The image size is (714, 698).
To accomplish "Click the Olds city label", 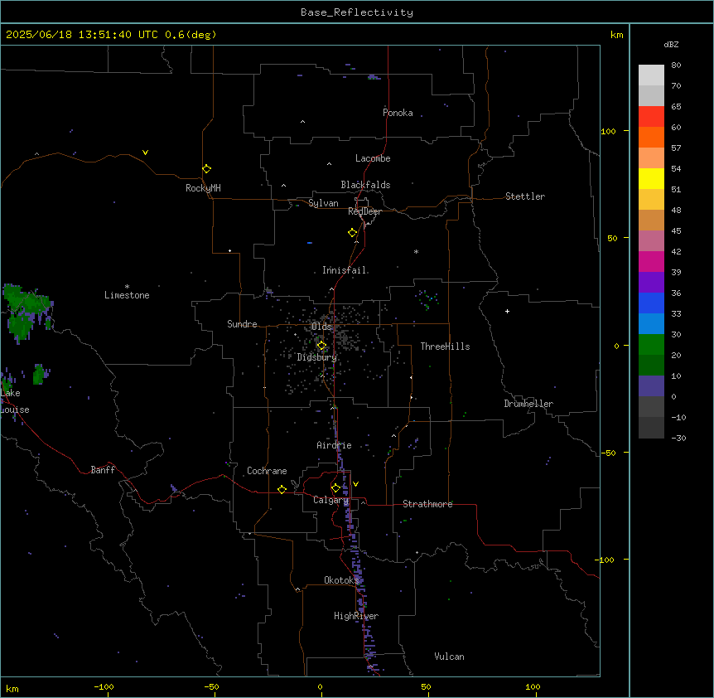I will (x=321, y=327).
